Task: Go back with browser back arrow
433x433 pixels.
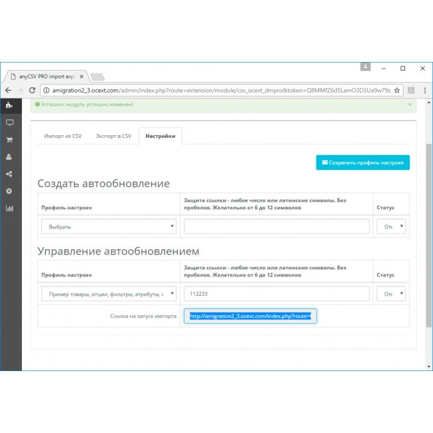Action: point(8,90)
